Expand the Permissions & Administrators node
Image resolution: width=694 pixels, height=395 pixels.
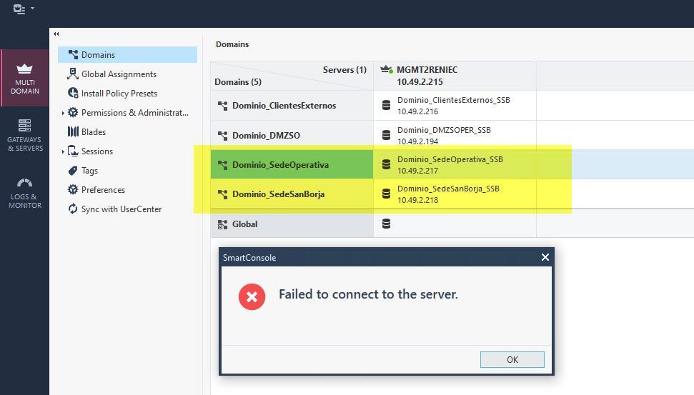tap(63, 114)
